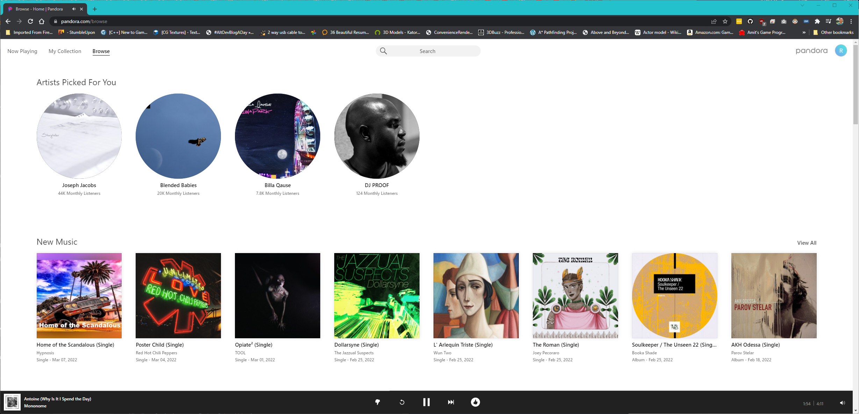Open L' Arlequin Triste album cover

point(476,296)
